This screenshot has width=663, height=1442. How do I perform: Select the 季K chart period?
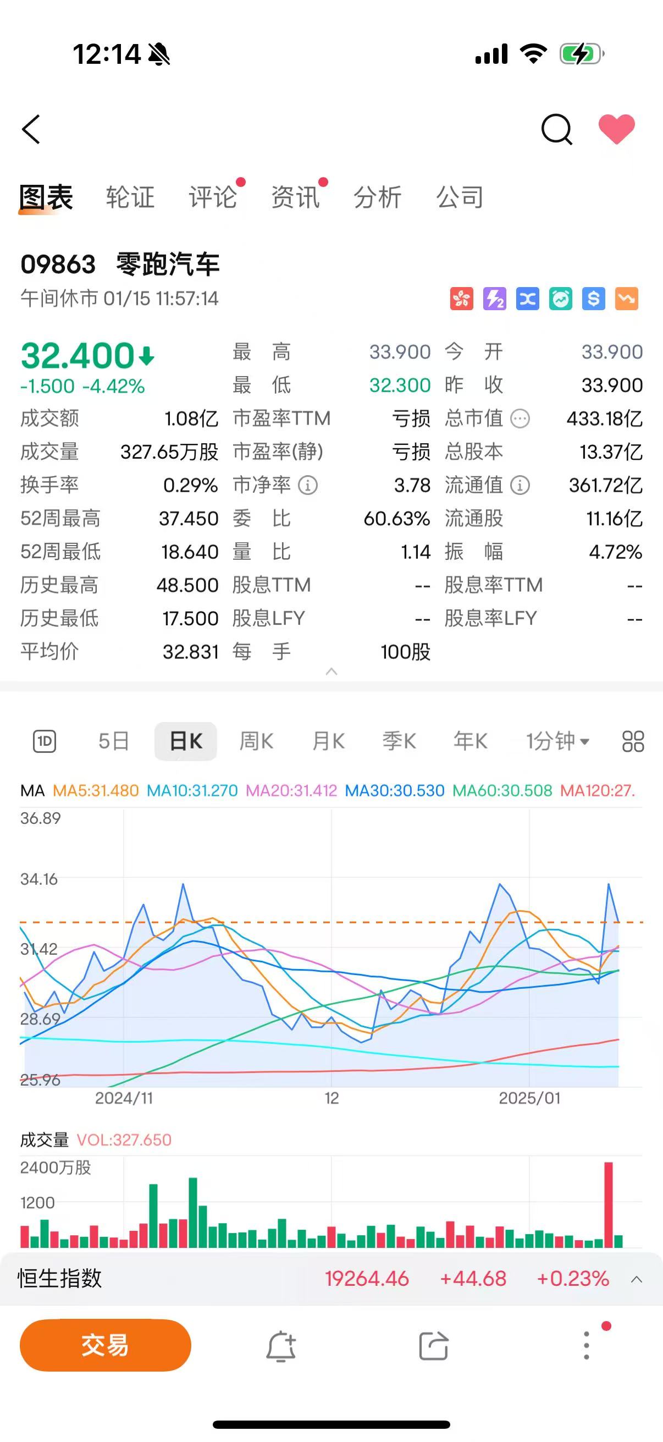pos(399,742)
